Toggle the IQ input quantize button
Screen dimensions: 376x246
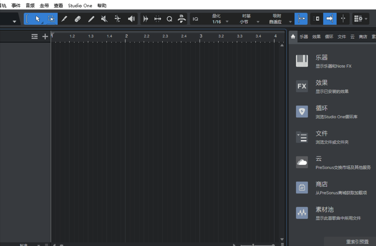coord(195,19)
